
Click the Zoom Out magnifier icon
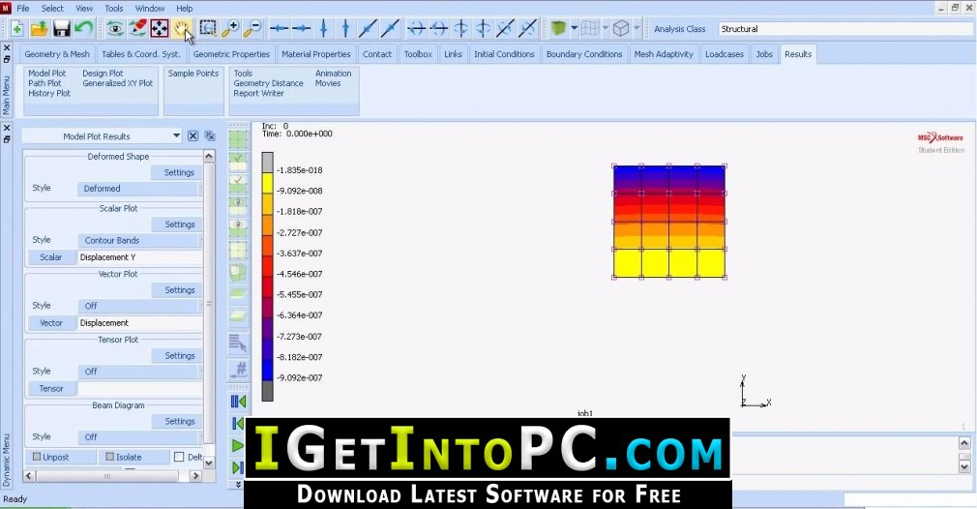tap(252, 29)
